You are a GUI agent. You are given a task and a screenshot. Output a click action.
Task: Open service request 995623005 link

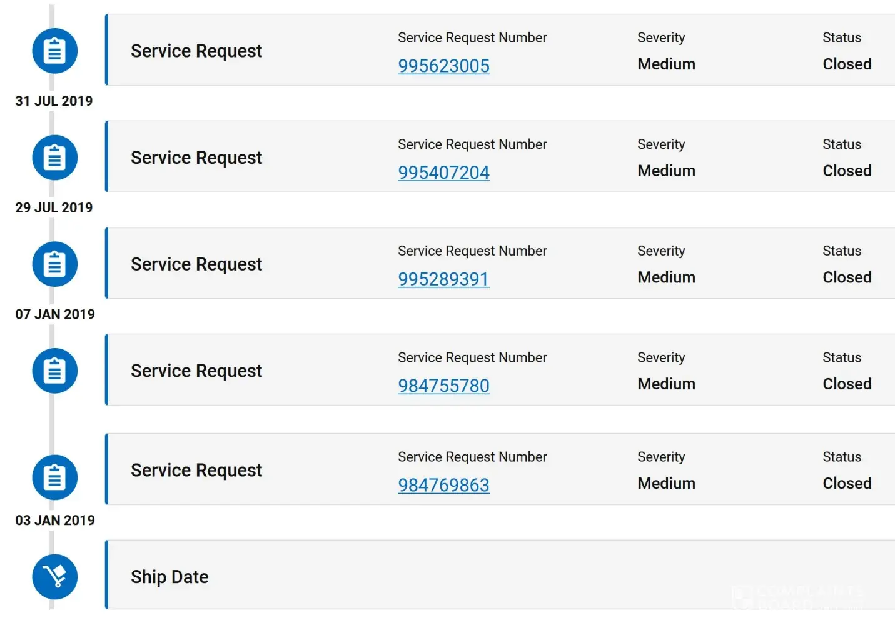point(443,66)
